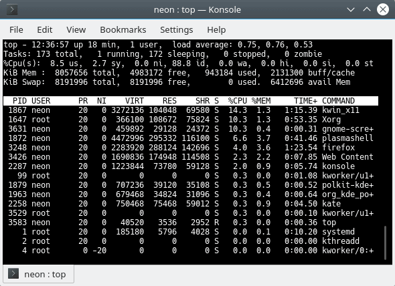
Task: Click the load average text line
Action: pos(158,45)
